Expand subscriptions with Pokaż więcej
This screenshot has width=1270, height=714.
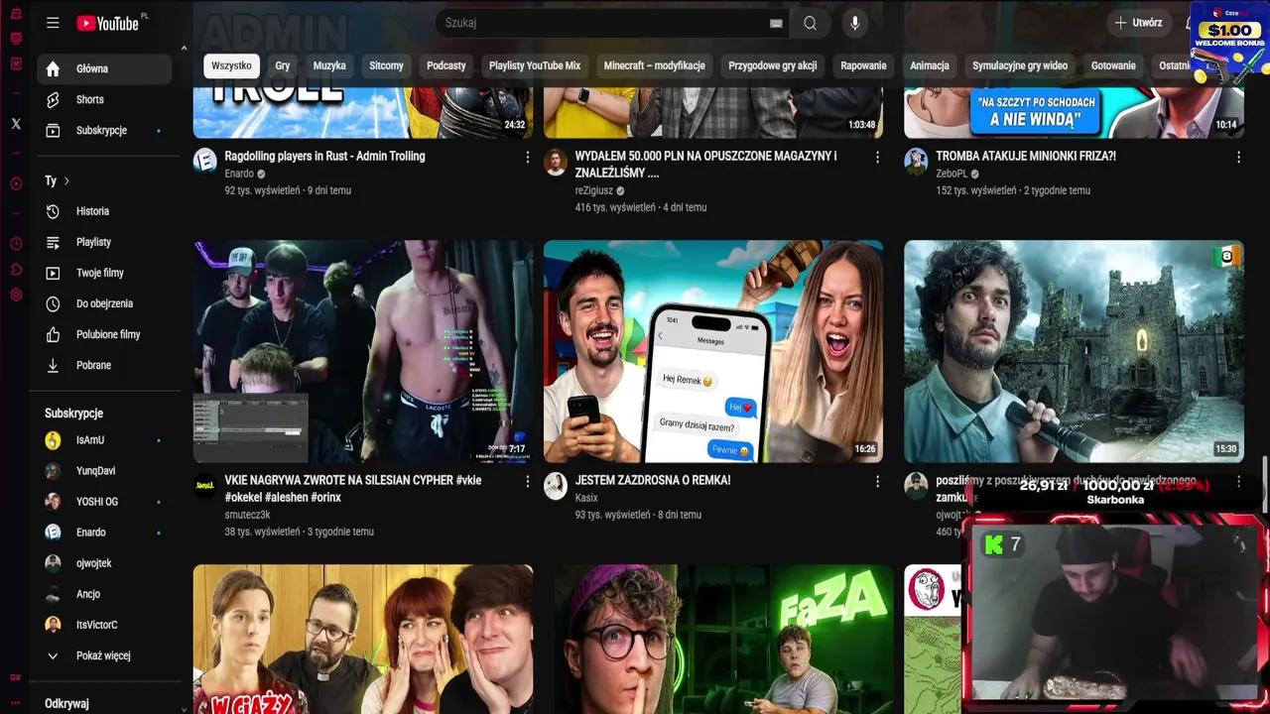tap(104, 655)
